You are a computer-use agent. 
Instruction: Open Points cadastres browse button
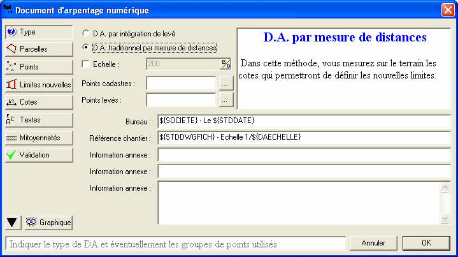224,83
